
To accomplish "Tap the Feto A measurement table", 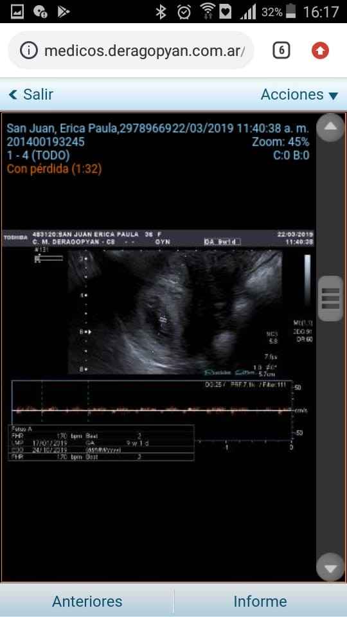I will tap(101, 443).
